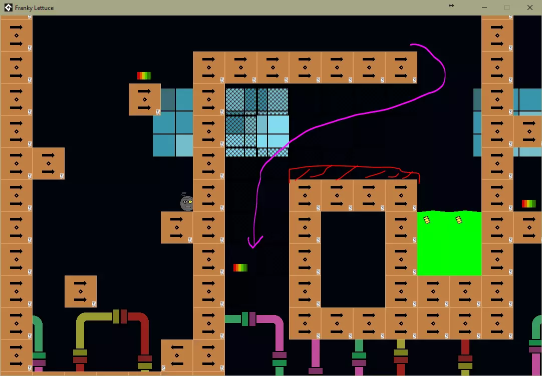
Task: Click the GameMaker icon in the title bar
Action: pyautogui.click(x=9, y=7)
